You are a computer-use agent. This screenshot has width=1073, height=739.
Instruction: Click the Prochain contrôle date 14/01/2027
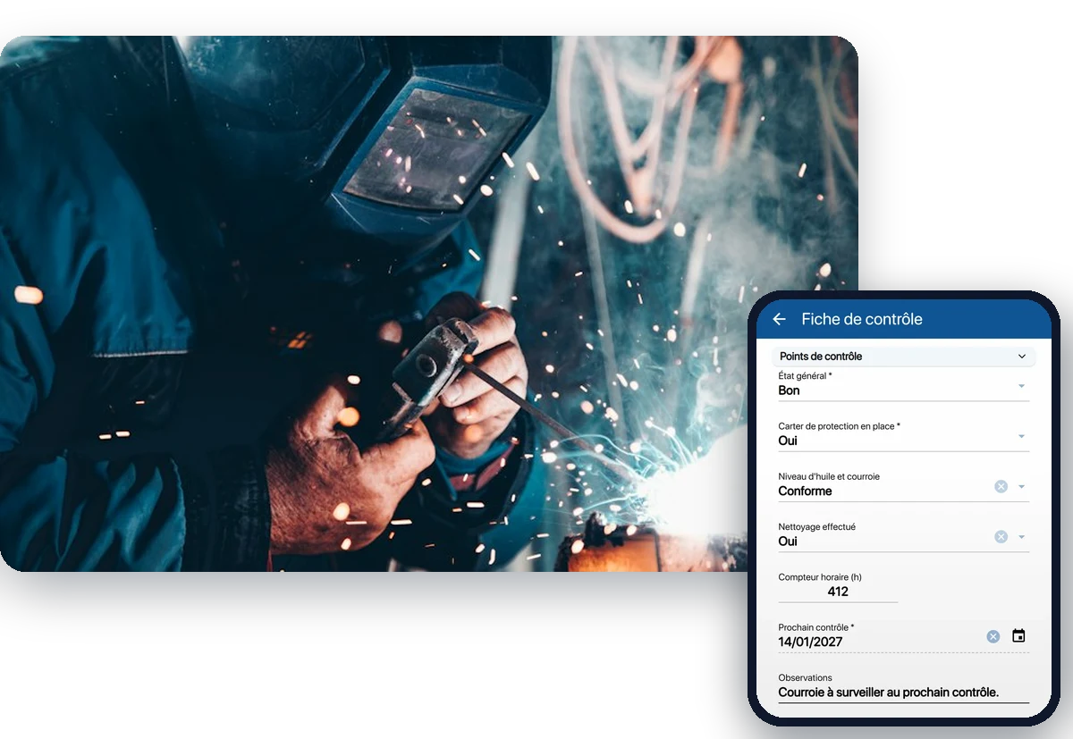pos(810,642)
